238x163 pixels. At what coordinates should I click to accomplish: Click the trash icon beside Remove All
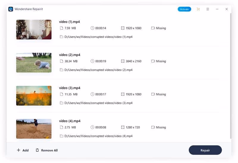point(37,150)
